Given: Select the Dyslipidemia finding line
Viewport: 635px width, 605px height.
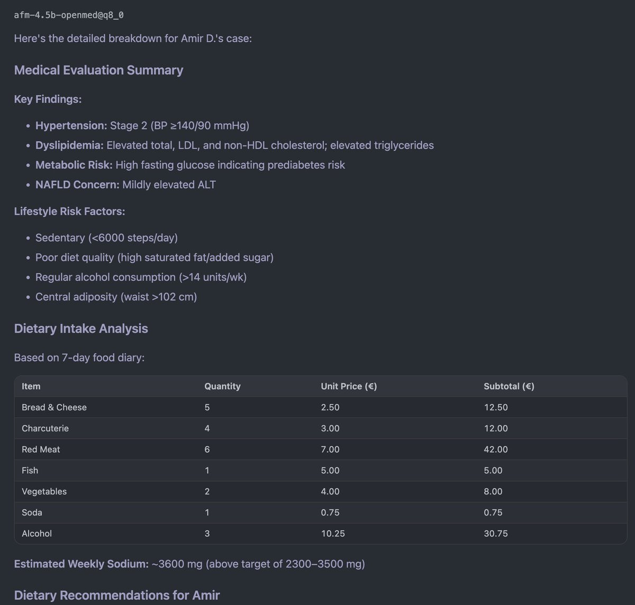Looking at the screenshot, I should pos(234,145).
